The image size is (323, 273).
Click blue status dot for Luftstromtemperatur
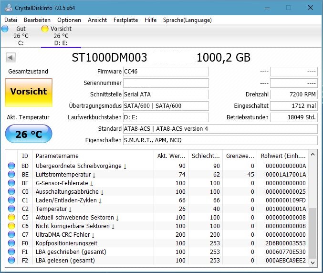click(11, 174)
